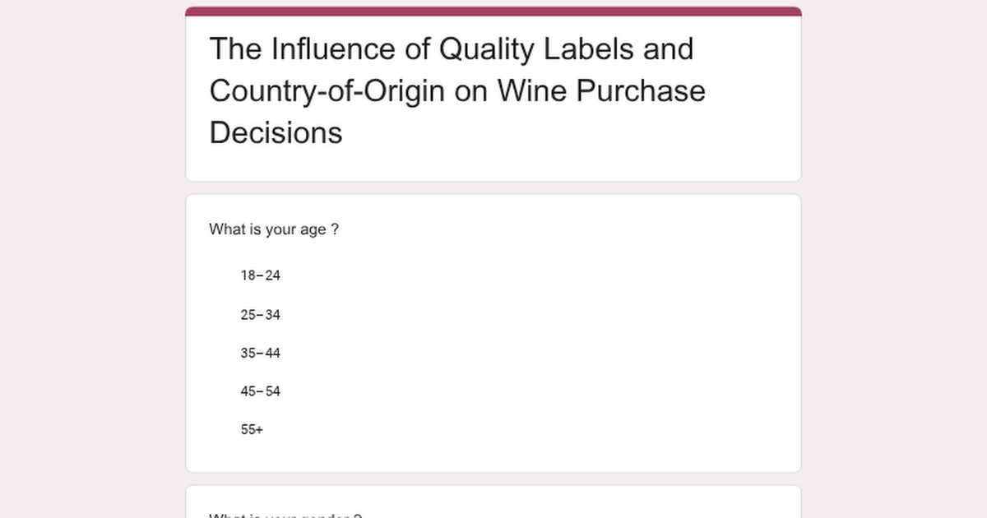The image size is (987, 518).
Task: Select the 18–24 age option
Action: pos(260,275)
